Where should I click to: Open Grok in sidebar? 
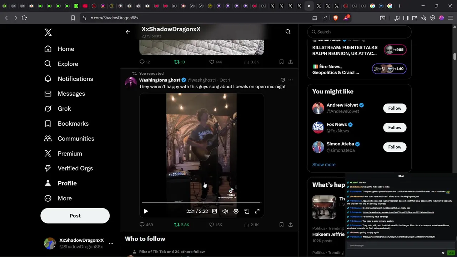tap(57, 109)
